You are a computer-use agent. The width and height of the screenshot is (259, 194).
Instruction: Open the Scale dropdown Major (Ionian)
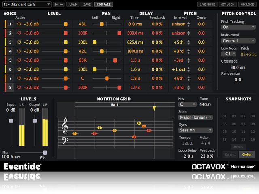(195, 117)
